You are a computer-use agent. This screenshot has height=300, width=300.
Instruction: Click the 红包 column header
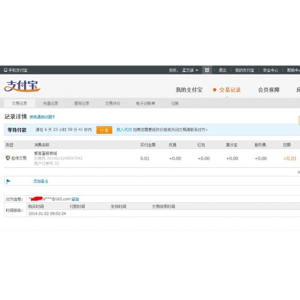[x=201, y=145]
